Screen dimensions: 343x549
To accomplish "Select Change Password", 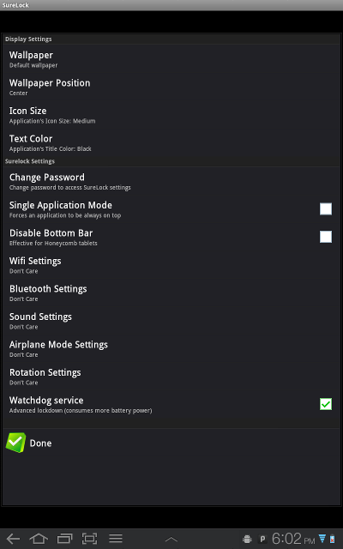I will pyautogui.click(x=171, y=181).
